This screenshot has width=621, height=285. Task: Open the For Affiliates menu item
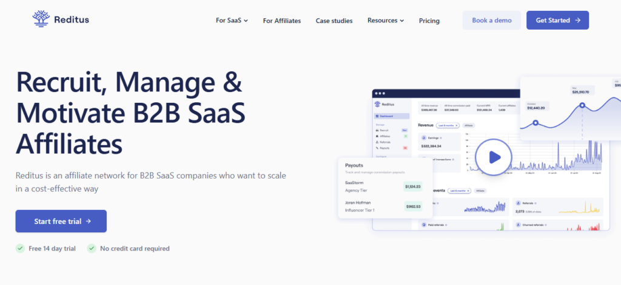[281, 21]
